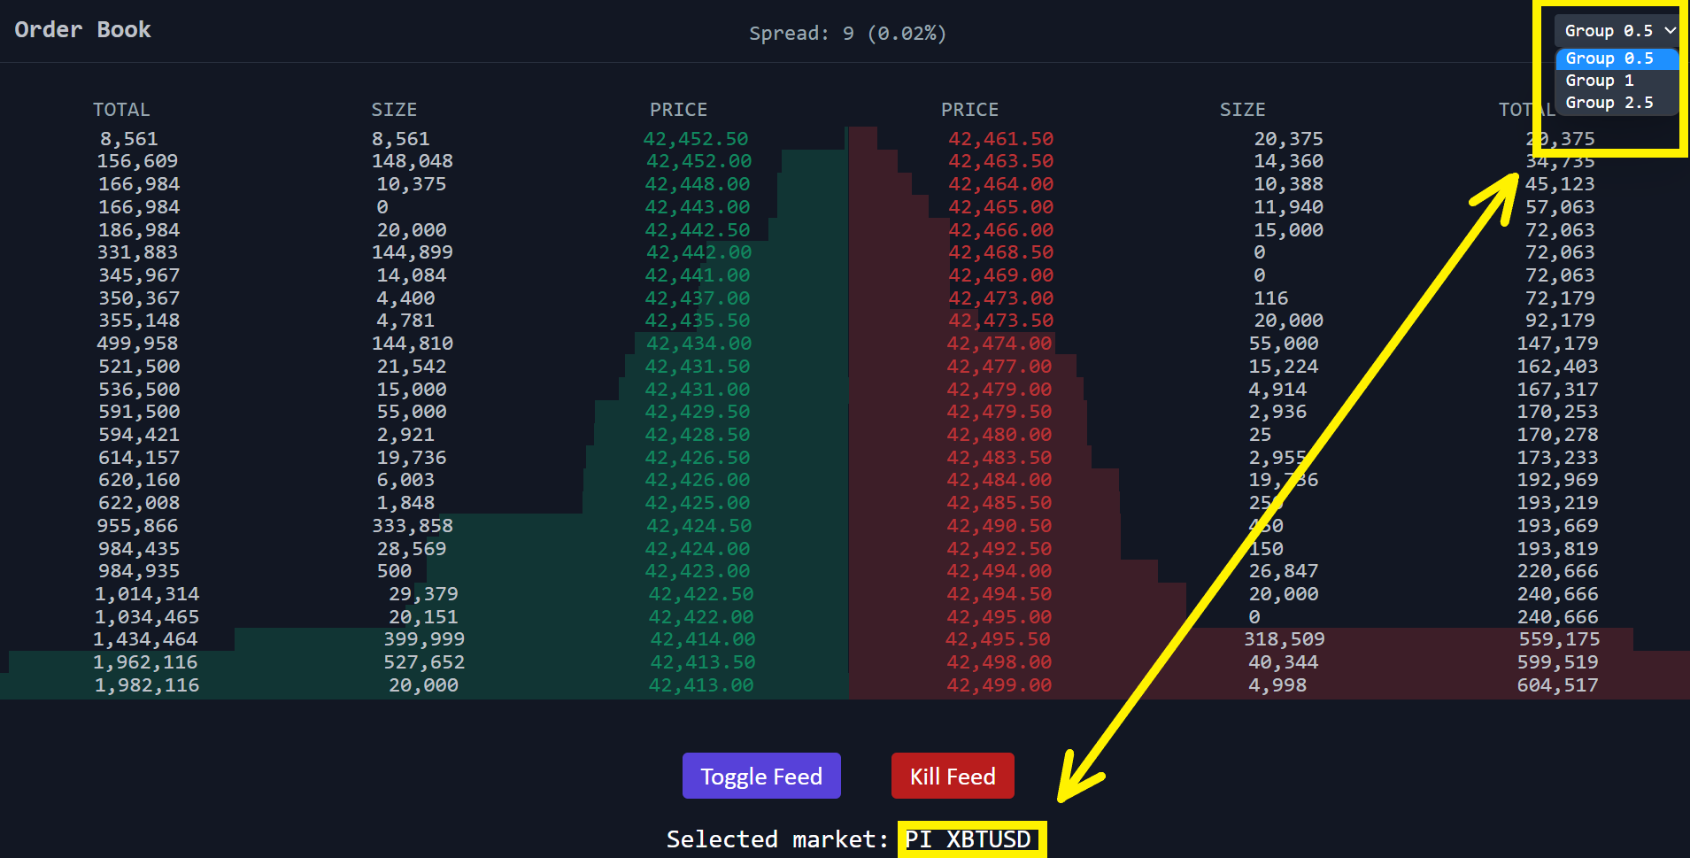
Task: Click the ask side SIZE column header
Action: (1243, 110)
